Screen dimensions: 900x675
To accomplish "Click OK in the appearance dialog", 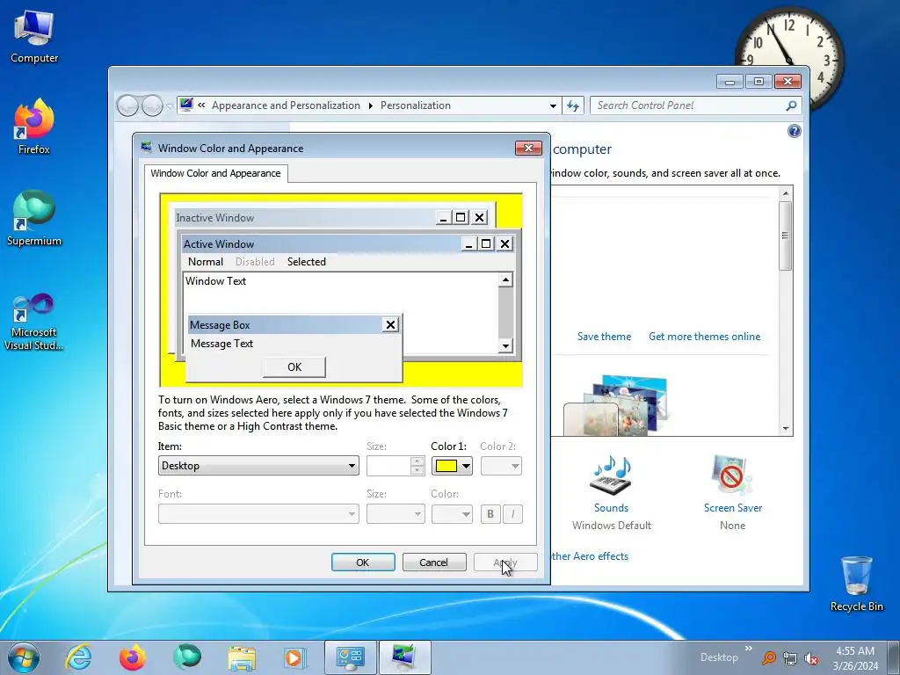I will click(x=363, y=562).
